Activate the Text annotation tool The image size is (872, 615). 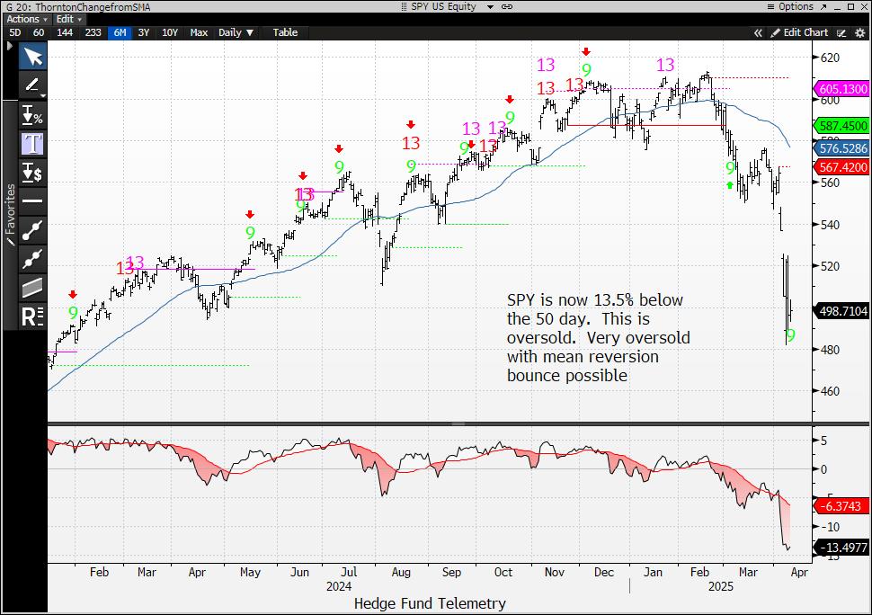coord(32,144)
